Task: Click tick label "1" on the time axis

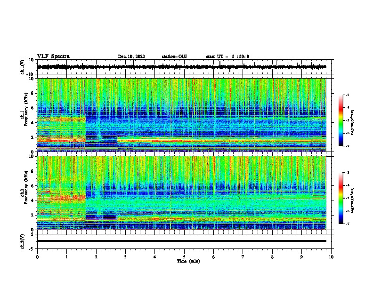Action: [x=66, y=257]
